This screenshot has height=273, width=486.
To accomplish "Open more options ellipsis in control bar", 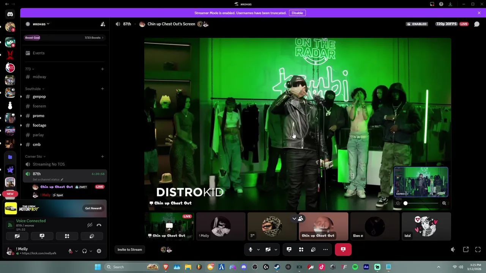I will [x=325, y=249].
